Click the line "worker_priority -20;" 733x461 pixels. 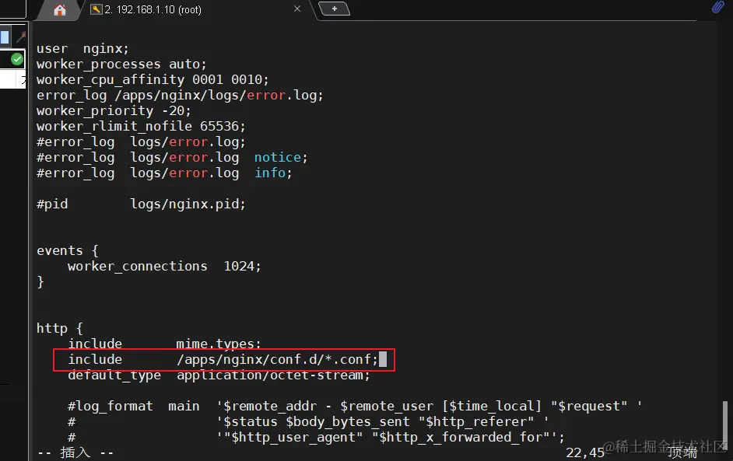pyautogui.click(x=114, y=110)
